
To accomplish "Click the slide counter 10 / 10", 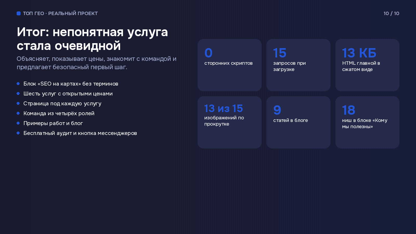I will point(391,13).
